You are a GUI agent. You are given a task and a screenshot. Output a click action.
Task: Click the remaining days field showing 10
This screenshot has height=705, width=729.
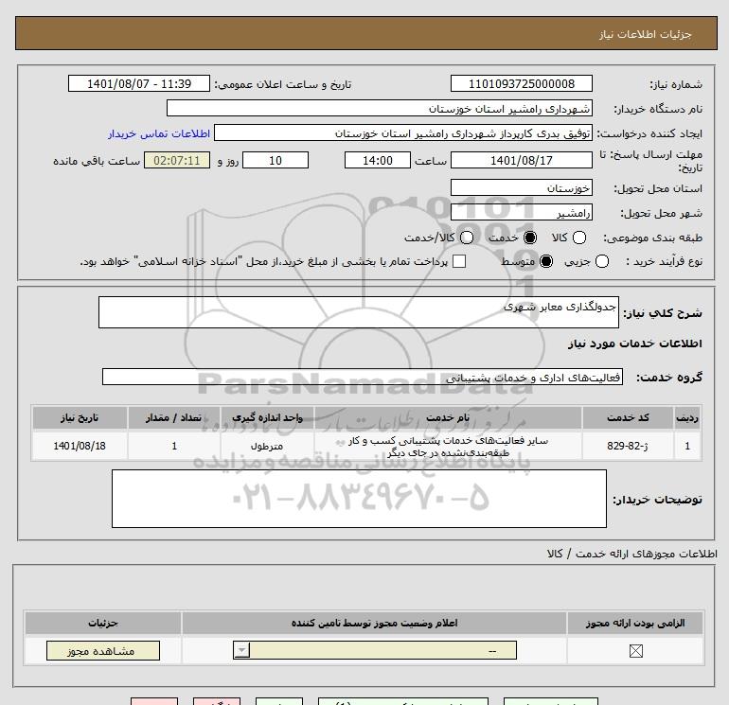276,160
